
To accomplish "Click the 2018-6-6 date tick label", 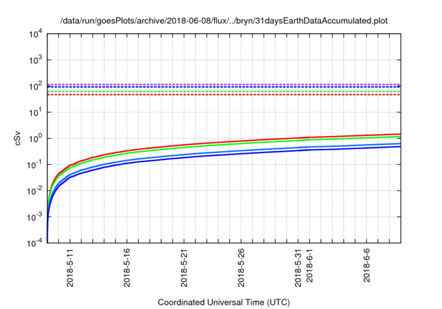I will click(x=367, y=265).
